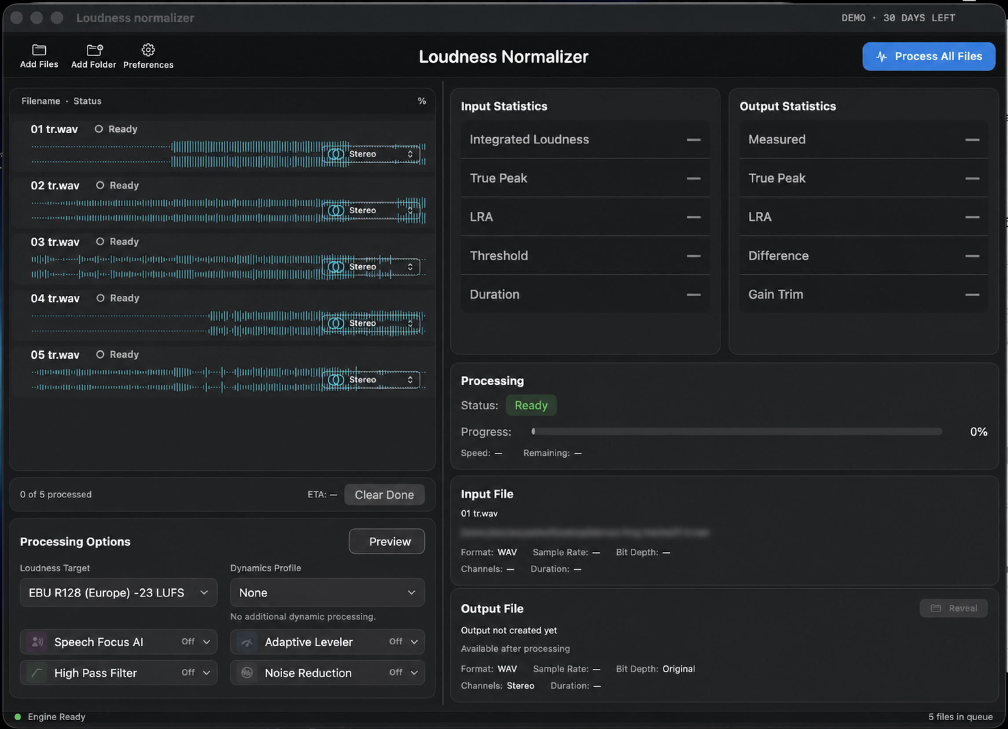Click the Speech Focus AI icon
Image resolution: width=1008 pixels, height=729 pixels.
37,642
